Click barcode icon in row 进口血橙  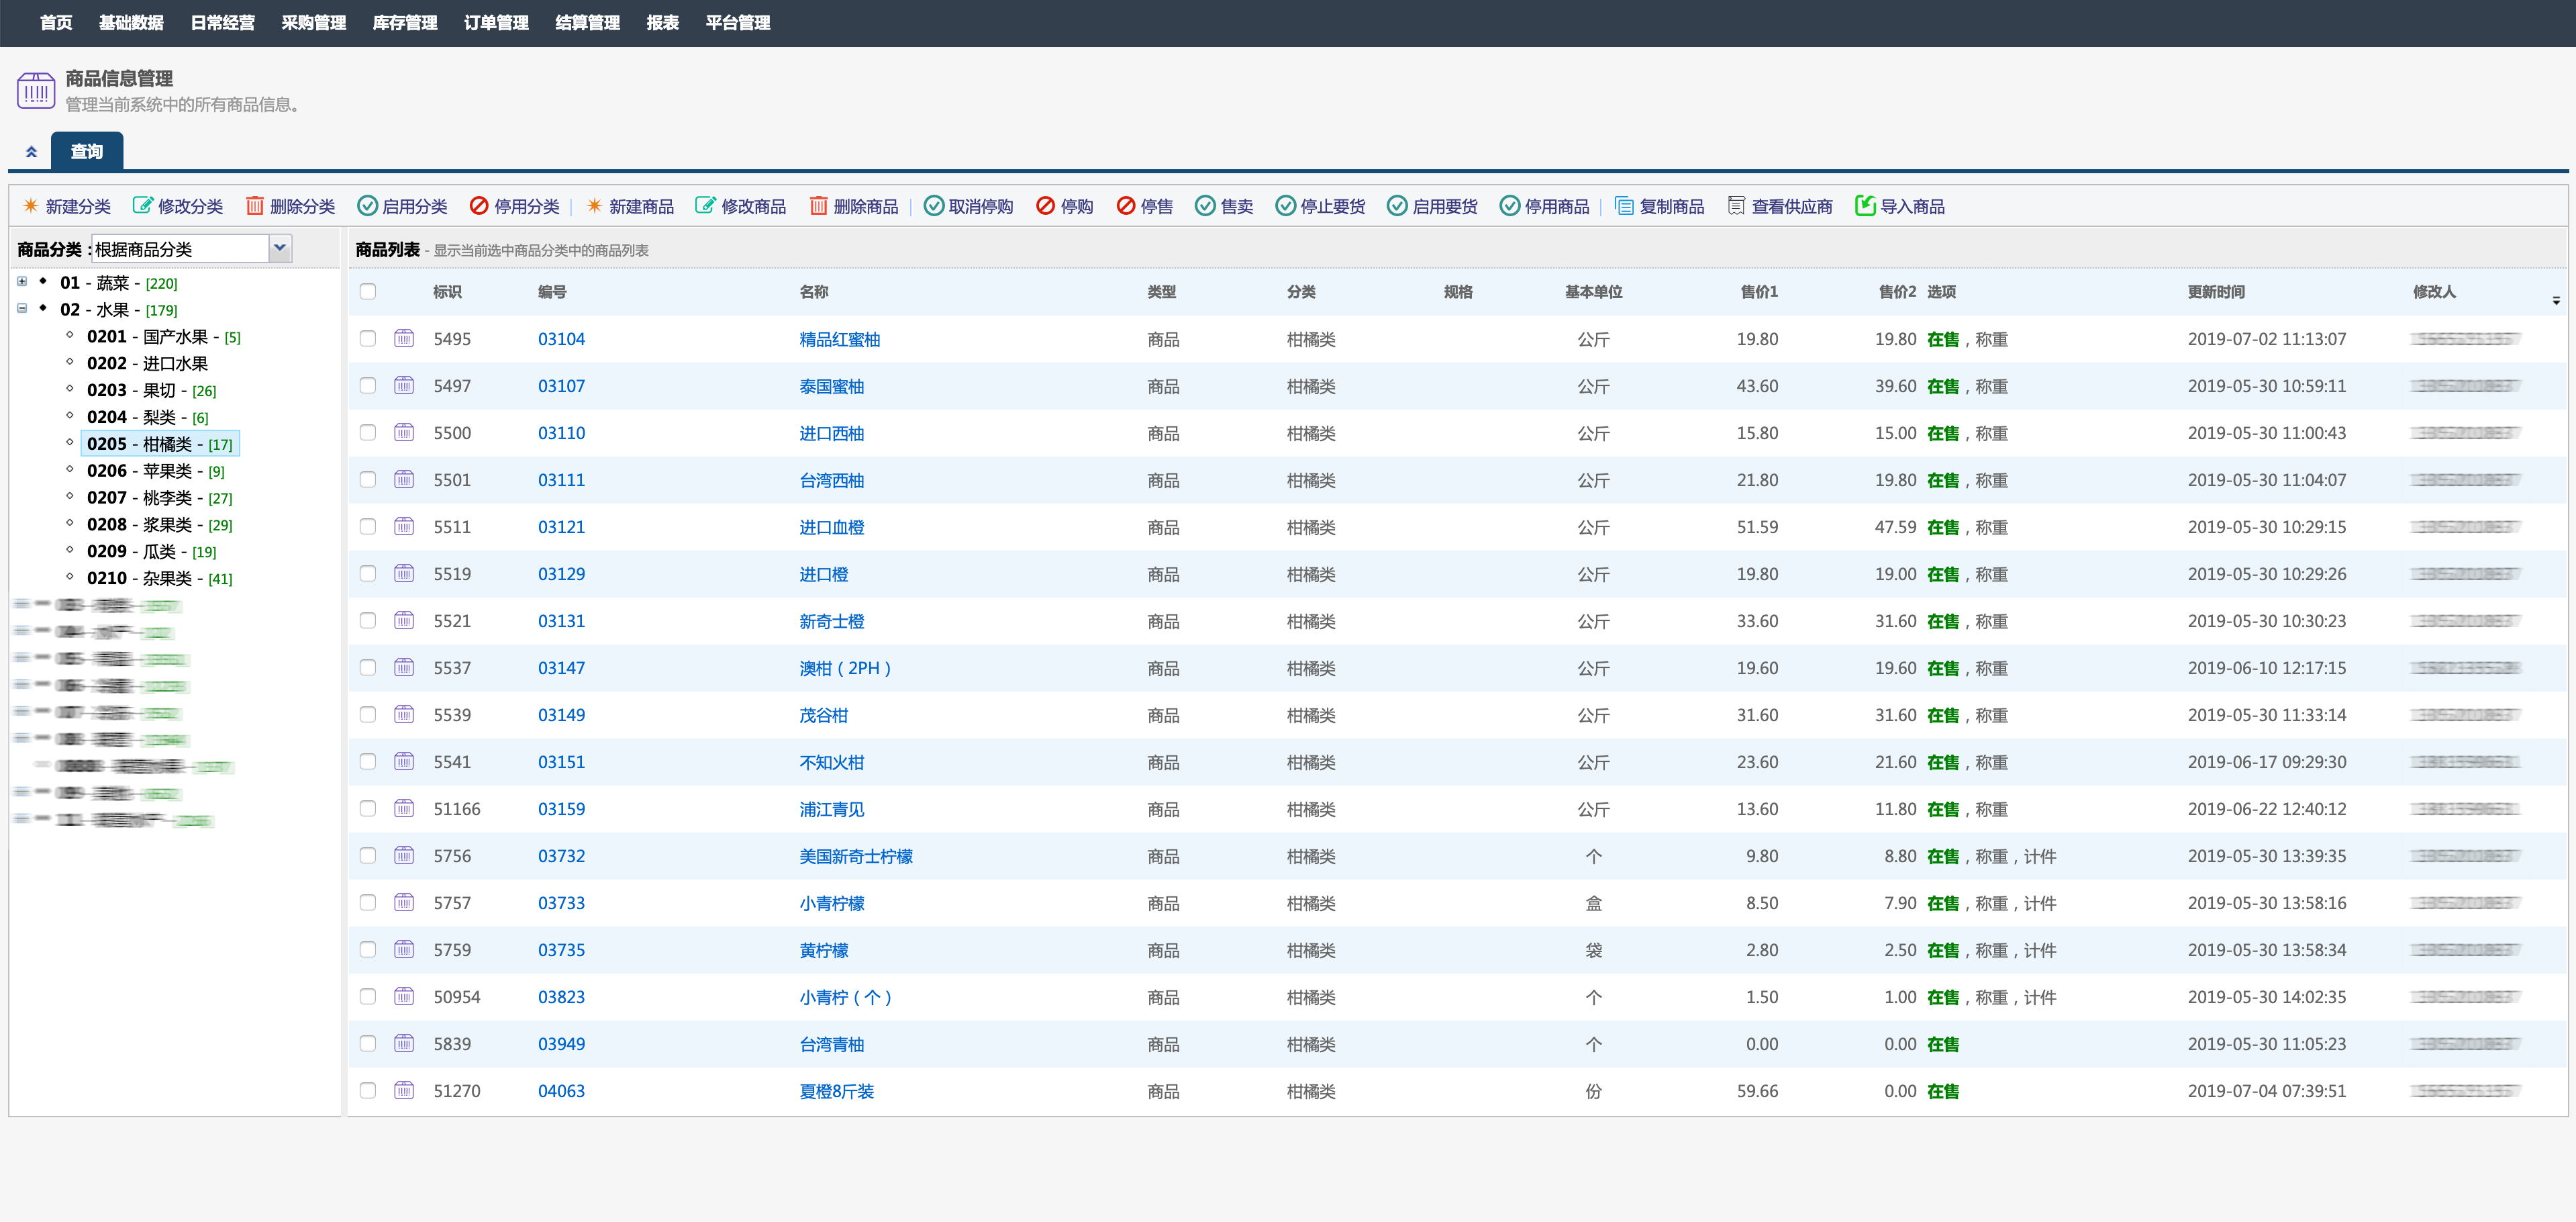(404, 526)
